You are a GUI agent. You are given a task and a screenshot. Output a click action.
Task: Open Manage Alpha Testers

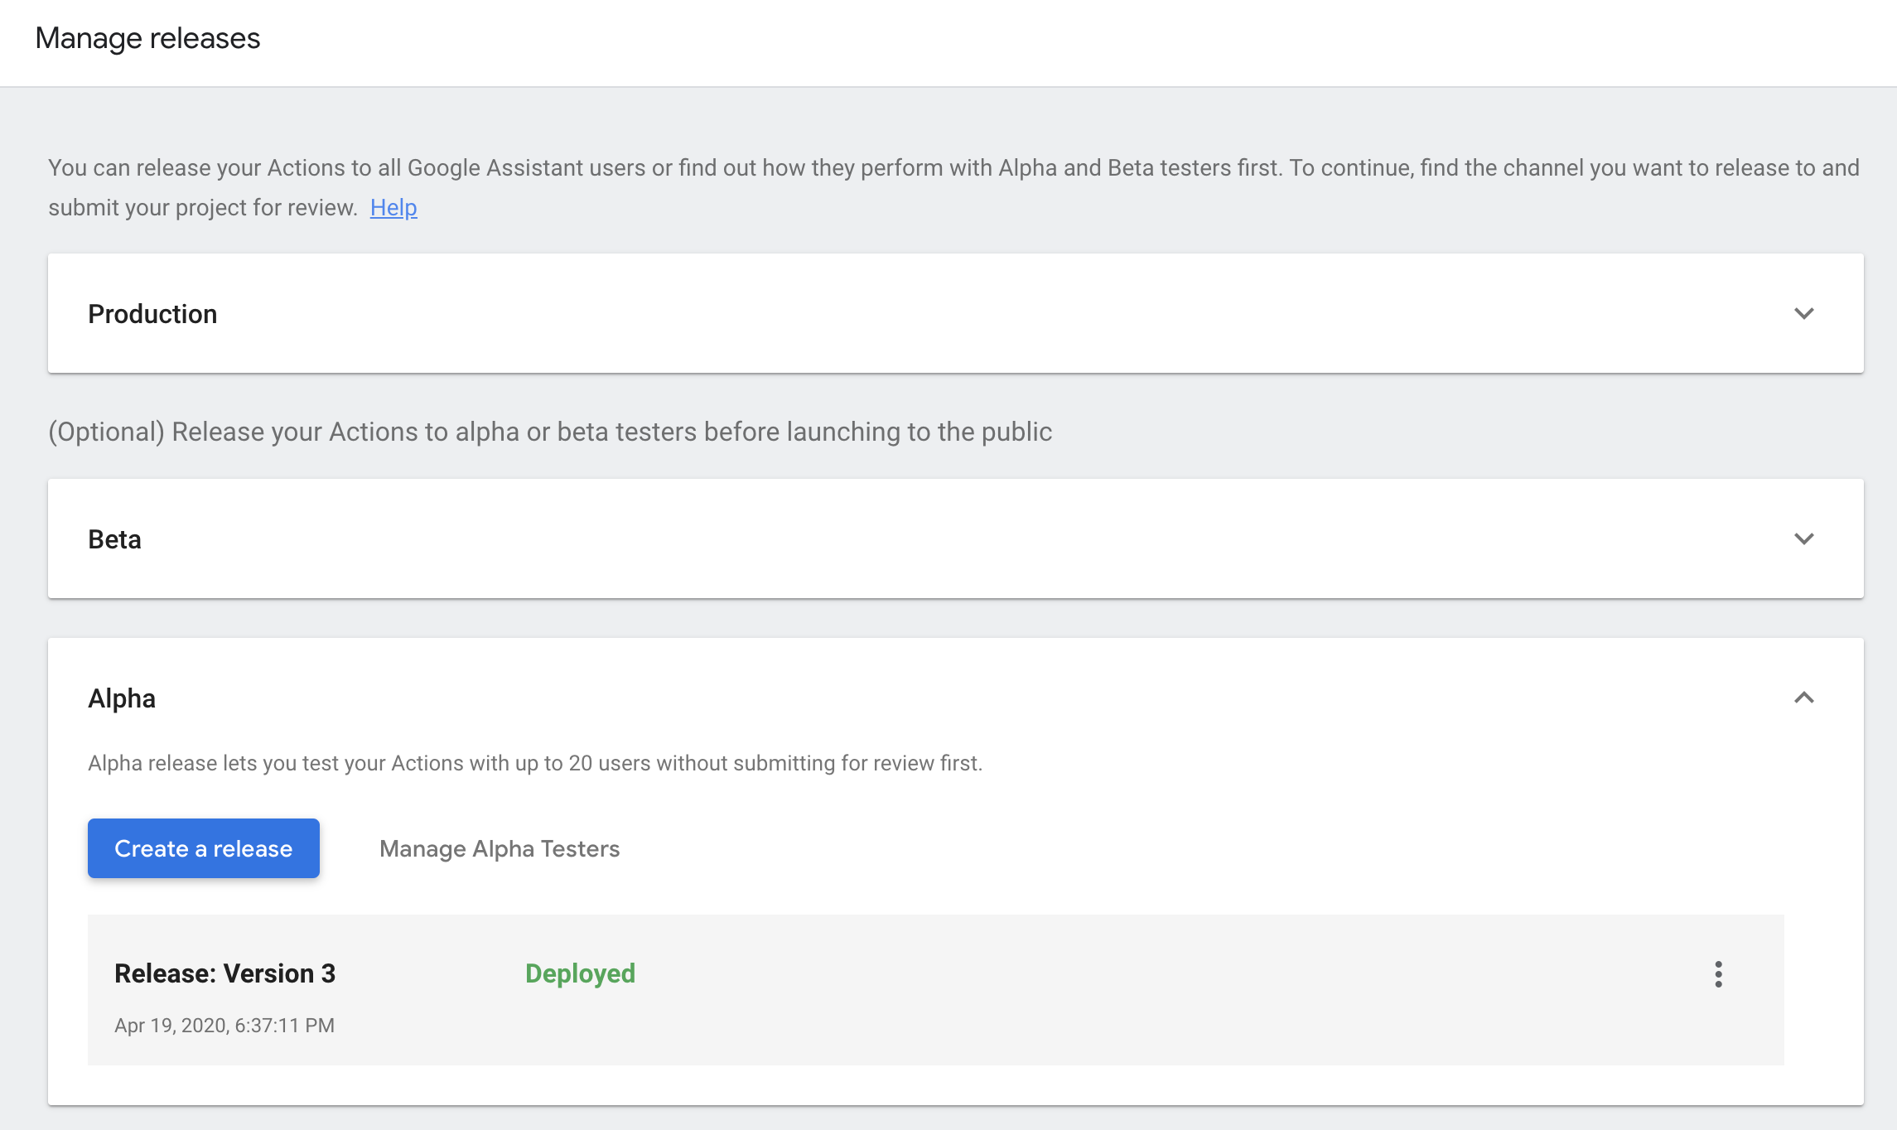click(x=500, y=848)
